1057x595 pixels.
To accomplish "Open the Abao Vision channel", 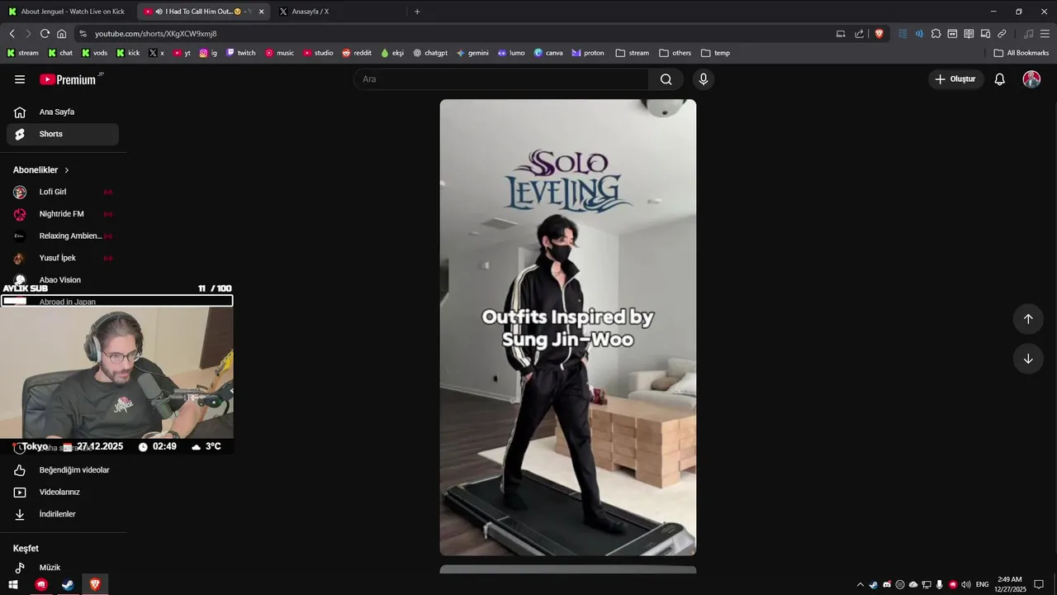I will (x=63, y=280).
